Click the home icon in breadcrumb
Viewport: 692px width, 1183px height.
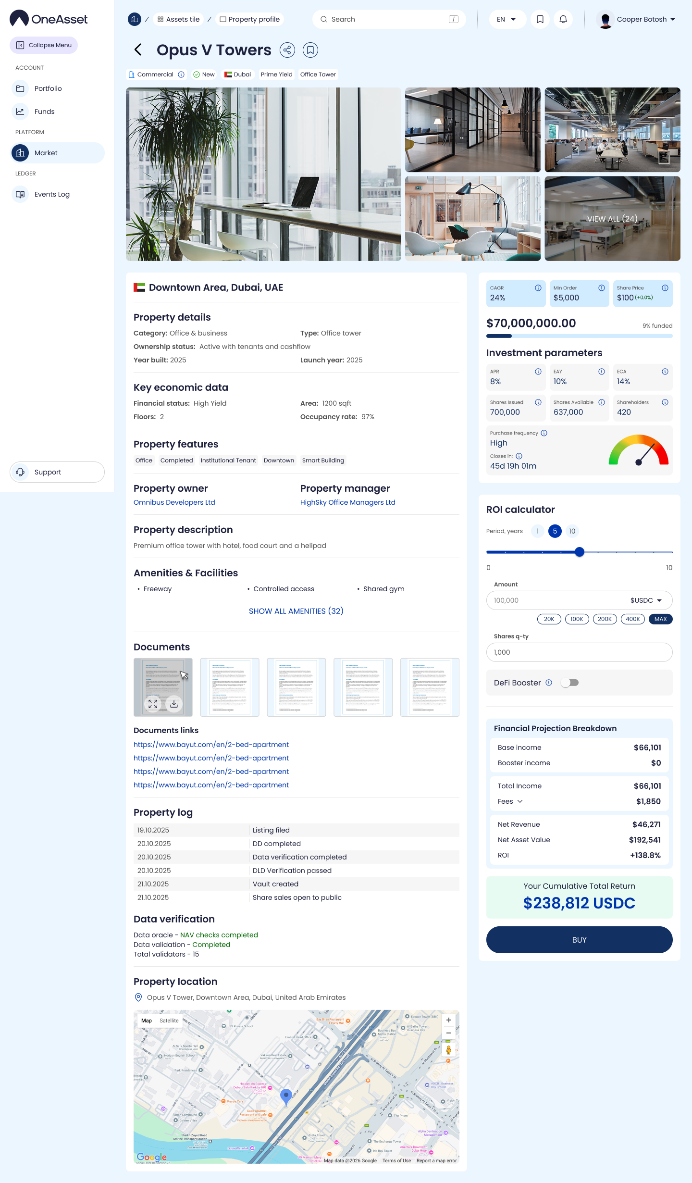pos(135,19)
